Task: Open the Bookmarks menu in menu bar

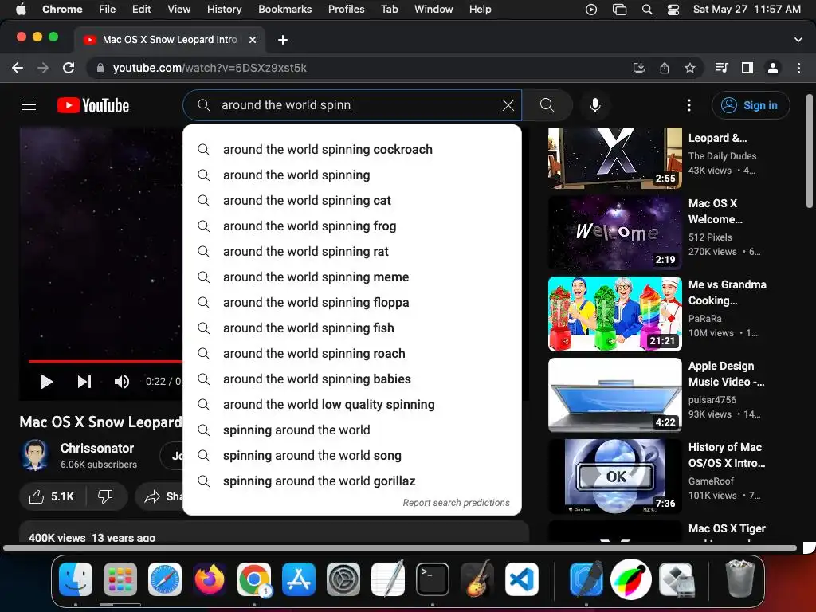Action: [x=284, y=9]
